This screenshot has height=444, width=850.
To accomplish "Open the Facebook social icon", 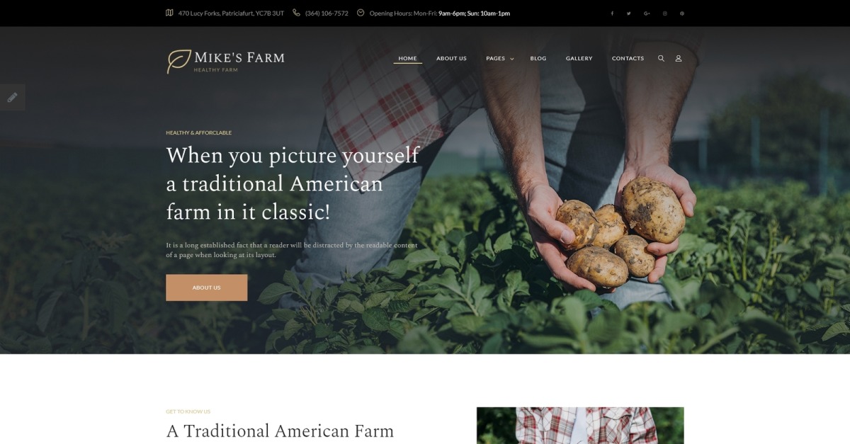I will [x=612, y=13].
